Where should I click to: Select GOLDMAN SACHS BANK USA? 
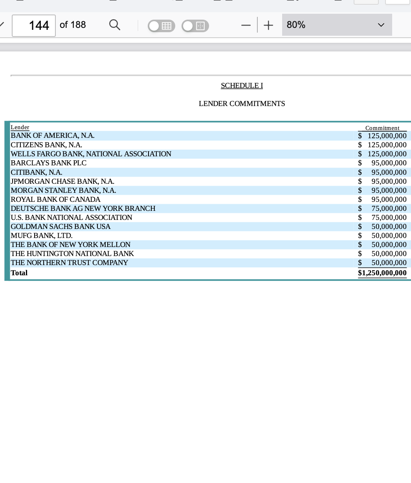tap(61, 227)
